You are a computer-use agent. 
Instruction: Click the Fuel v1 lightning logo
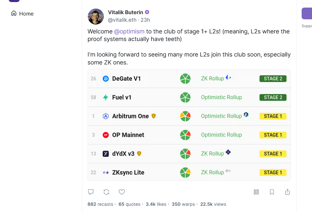[105, 97]
